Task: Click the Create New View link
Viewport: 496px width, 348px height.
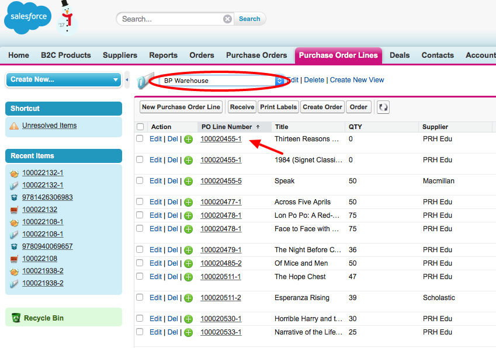Action: 357,80
